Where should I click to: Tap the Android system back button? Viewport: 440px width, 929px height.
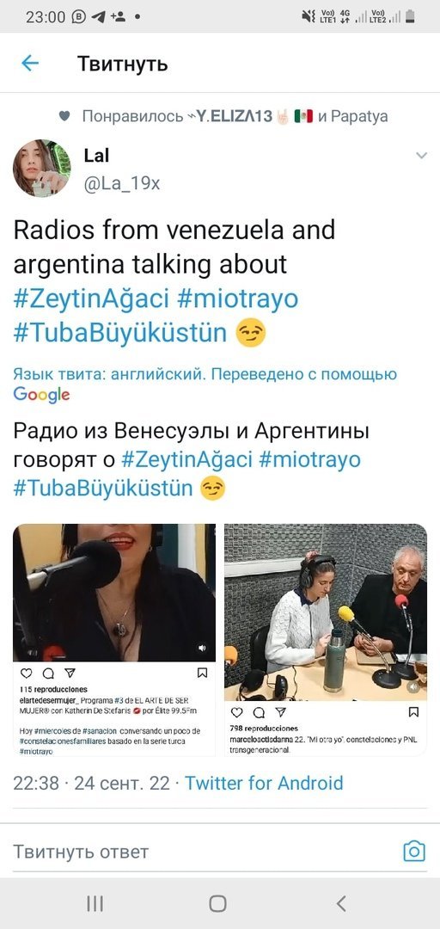[x=341, y=903]
